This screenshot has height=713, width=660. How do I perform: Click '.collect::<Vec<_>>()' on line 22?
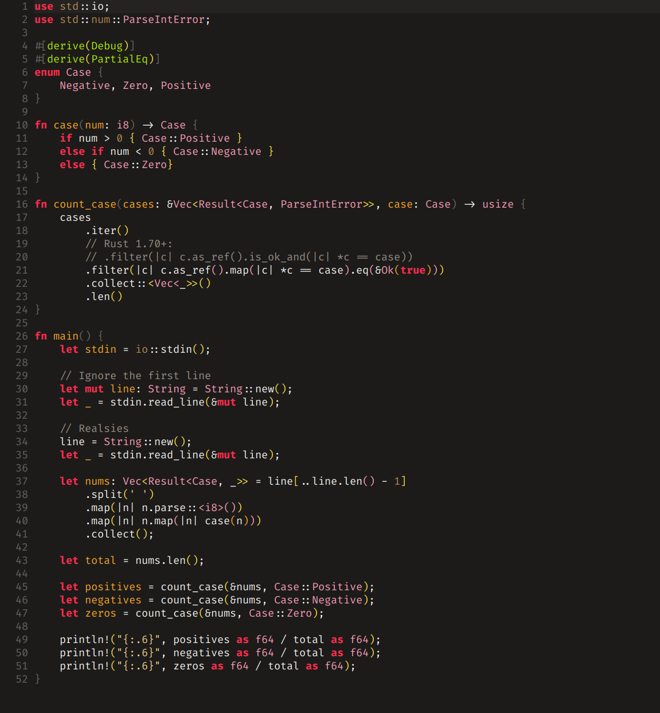(148, 283)
